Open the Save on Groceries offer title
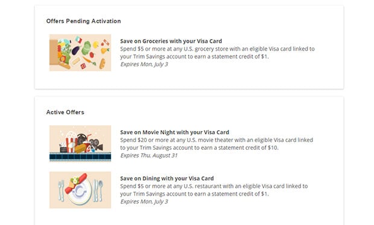Screen dimensions: 374x225 (x=171, y=41)
